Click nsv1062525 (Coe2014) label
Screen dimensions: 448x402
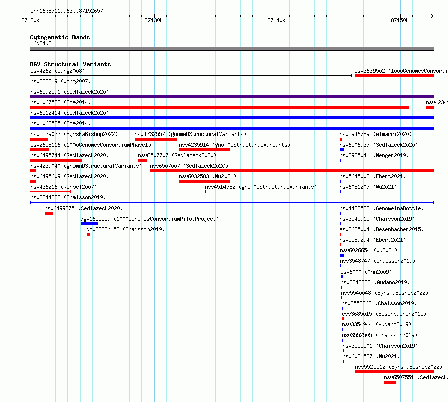[60, 123]
